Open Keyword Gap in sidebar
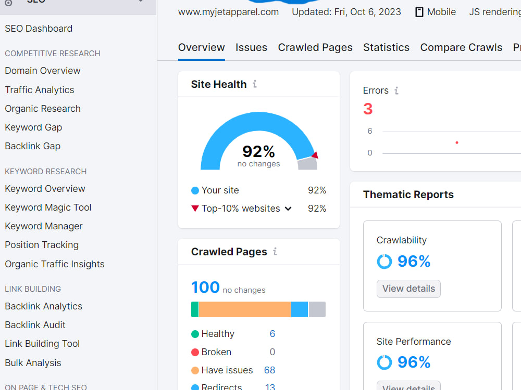 coord(33,127)
